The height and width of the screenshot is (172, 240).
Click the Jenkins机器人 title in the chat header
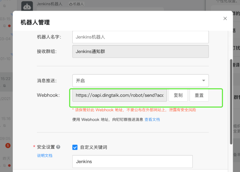click(x=50, y=4)
